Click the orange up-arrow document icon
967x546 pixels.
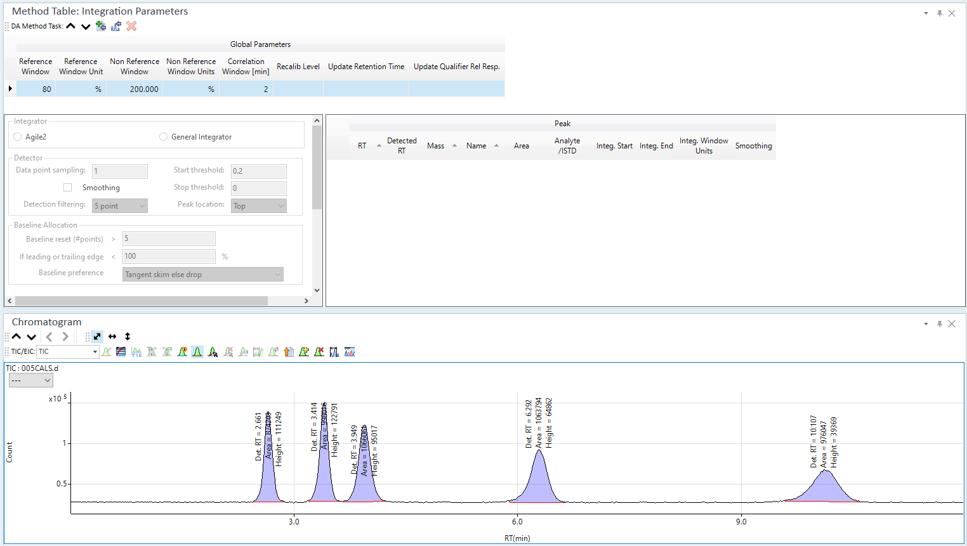pos(289,351)
